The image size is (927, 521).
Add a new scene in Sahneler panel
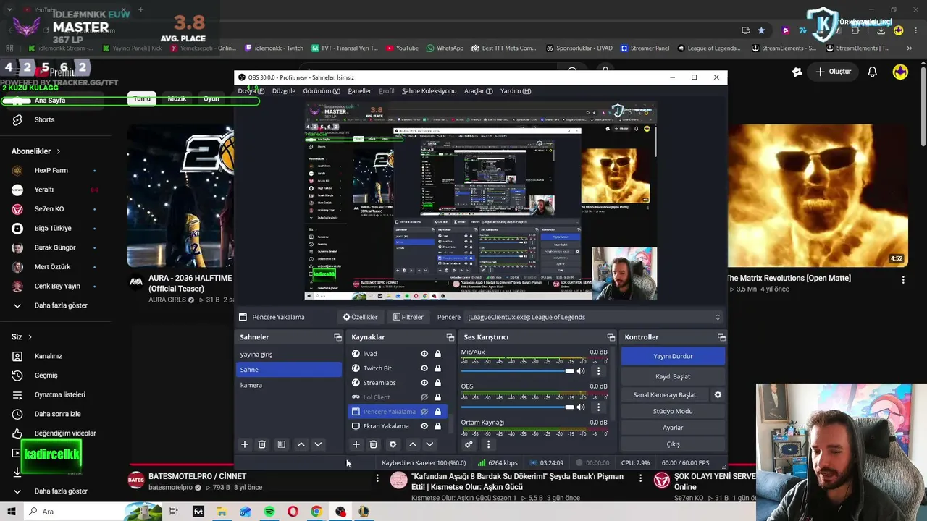[245, 444]
